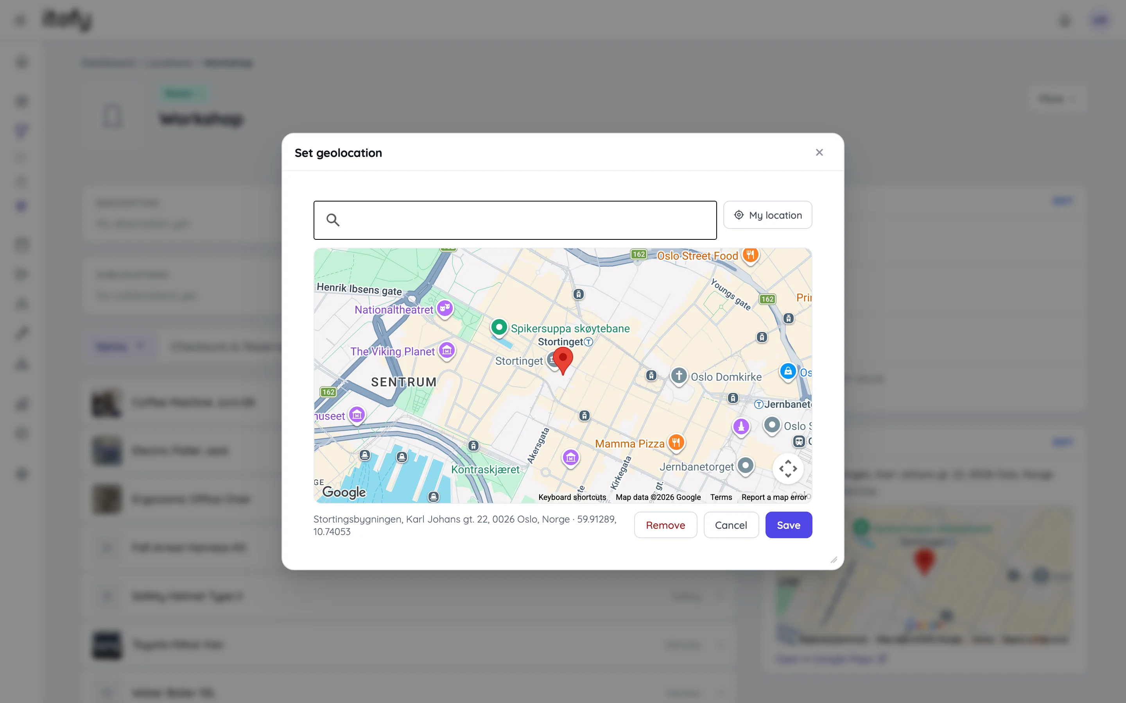1126x703 pixels.
Task: Save the geolocation
Action: click(x=789, y=525)
